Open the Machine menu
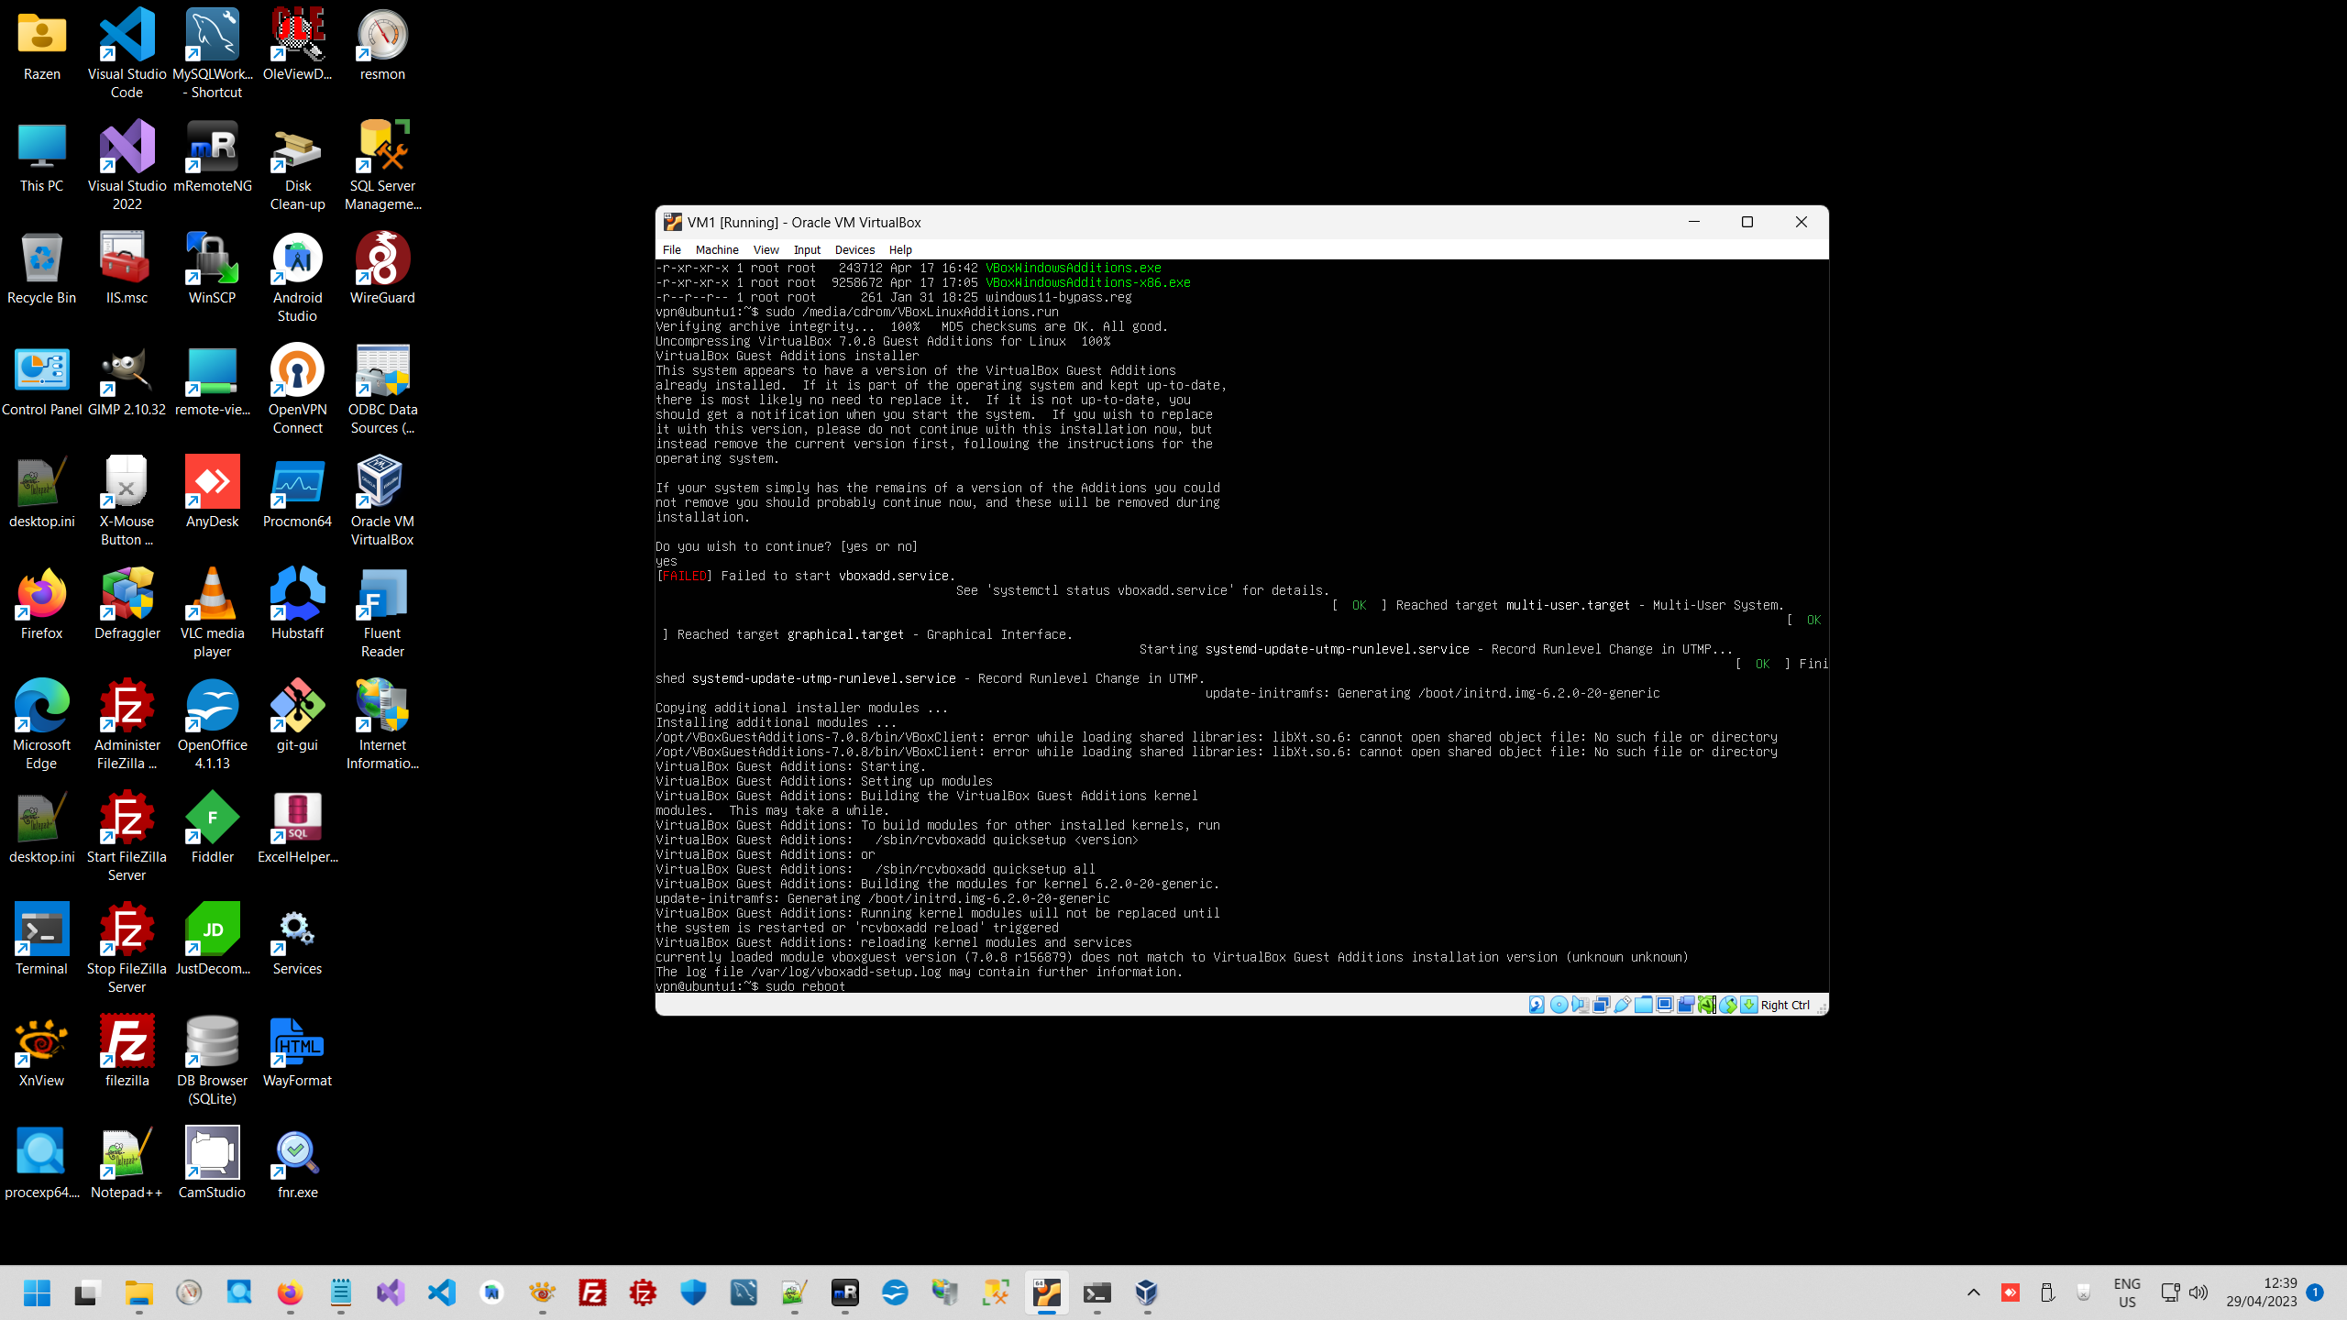 click(716, 249)
